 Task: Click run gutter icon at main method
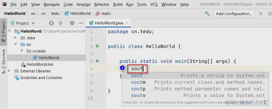pyautogui.click(x=98, y=61)
